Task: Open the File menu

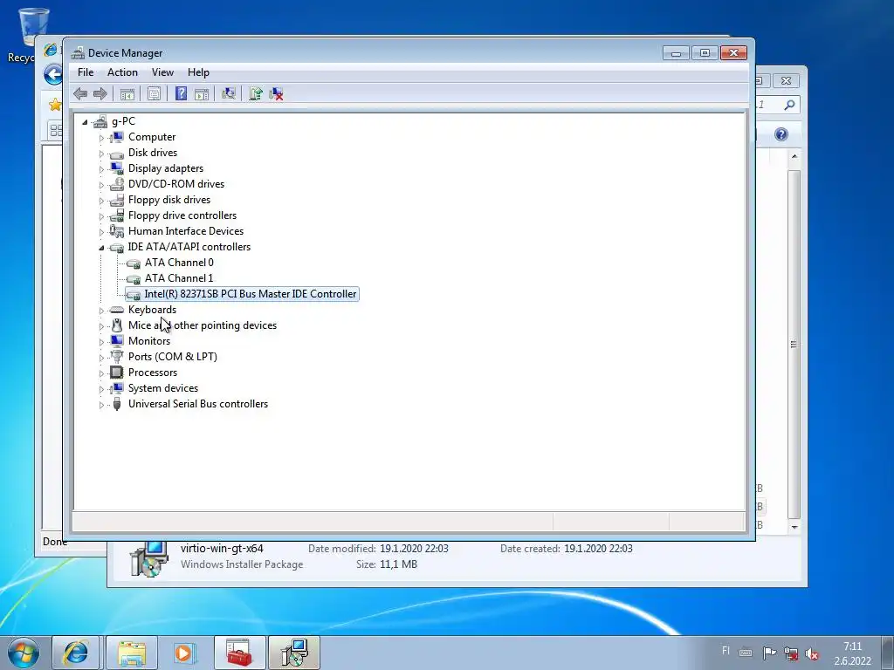Action: click(86, 72)
